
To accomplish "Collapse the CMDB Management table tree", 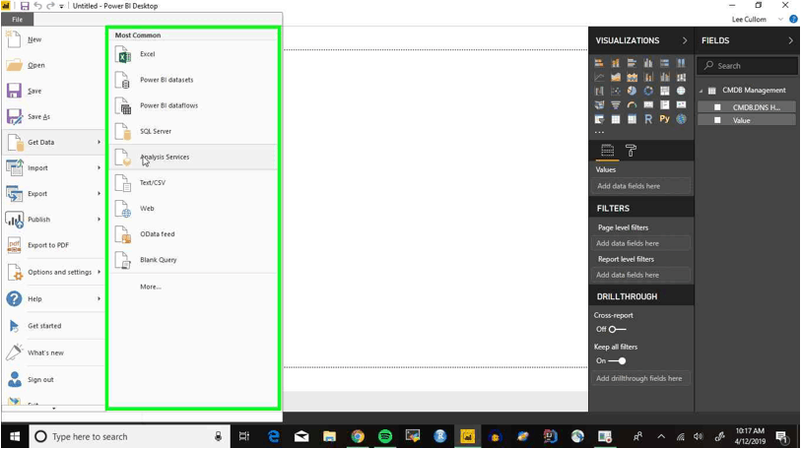I will (701, 91).
